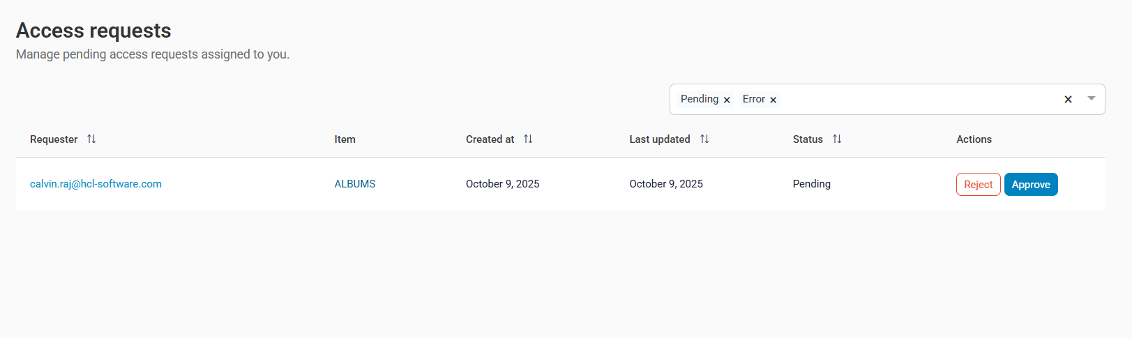Remove the Error filter chip
Screen dimensions: 1132x338
[773, 100]
